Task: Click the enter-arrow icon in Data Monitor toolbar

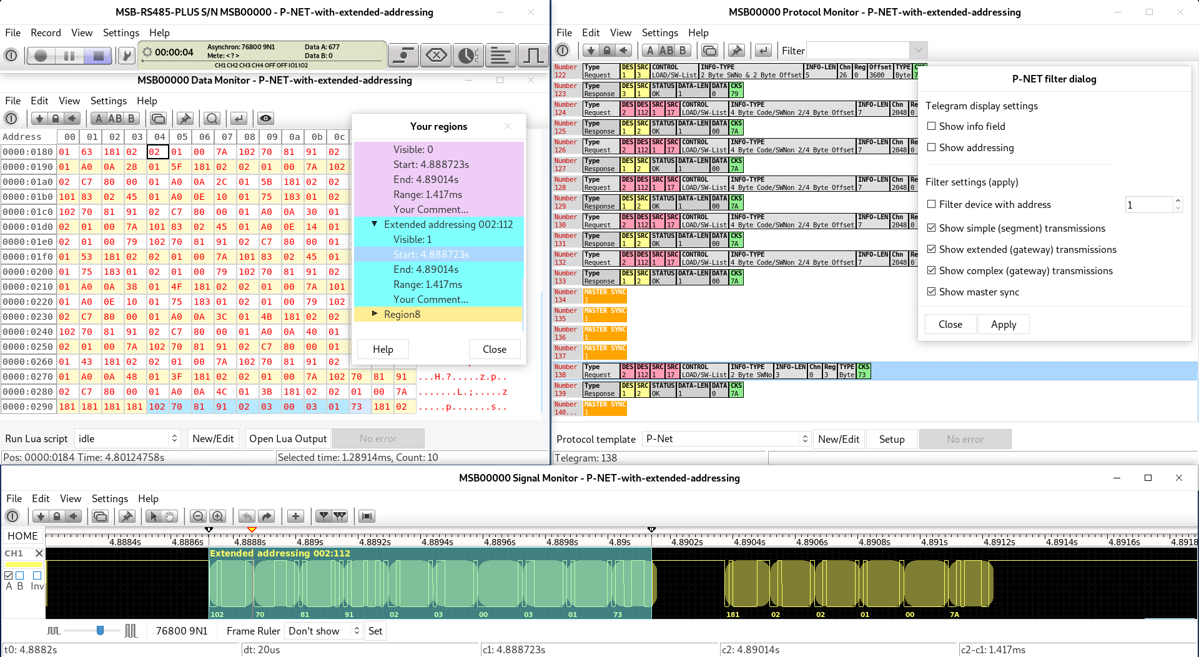Action: point(239,119)
